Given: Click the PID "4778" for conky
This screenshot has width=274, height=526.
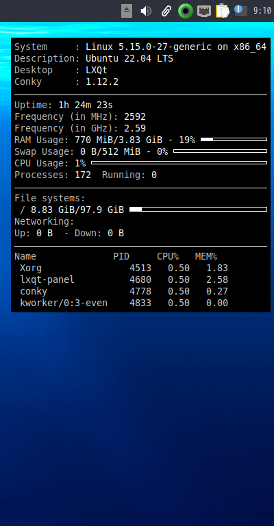Looking at the screenshot, I should click(x=140, y=291).
